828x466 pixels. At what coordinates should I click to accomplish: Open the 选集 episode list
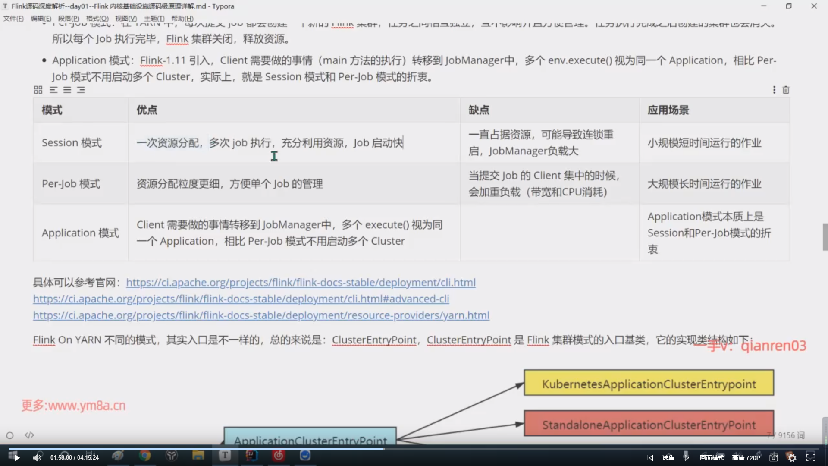click(668, 458)
